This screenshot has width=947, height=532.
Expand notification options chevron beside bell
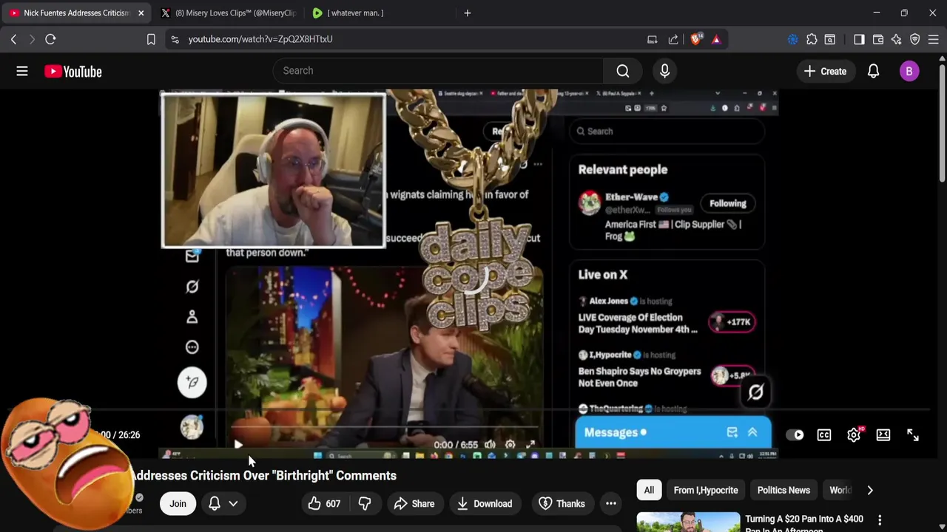click(233, 504)
